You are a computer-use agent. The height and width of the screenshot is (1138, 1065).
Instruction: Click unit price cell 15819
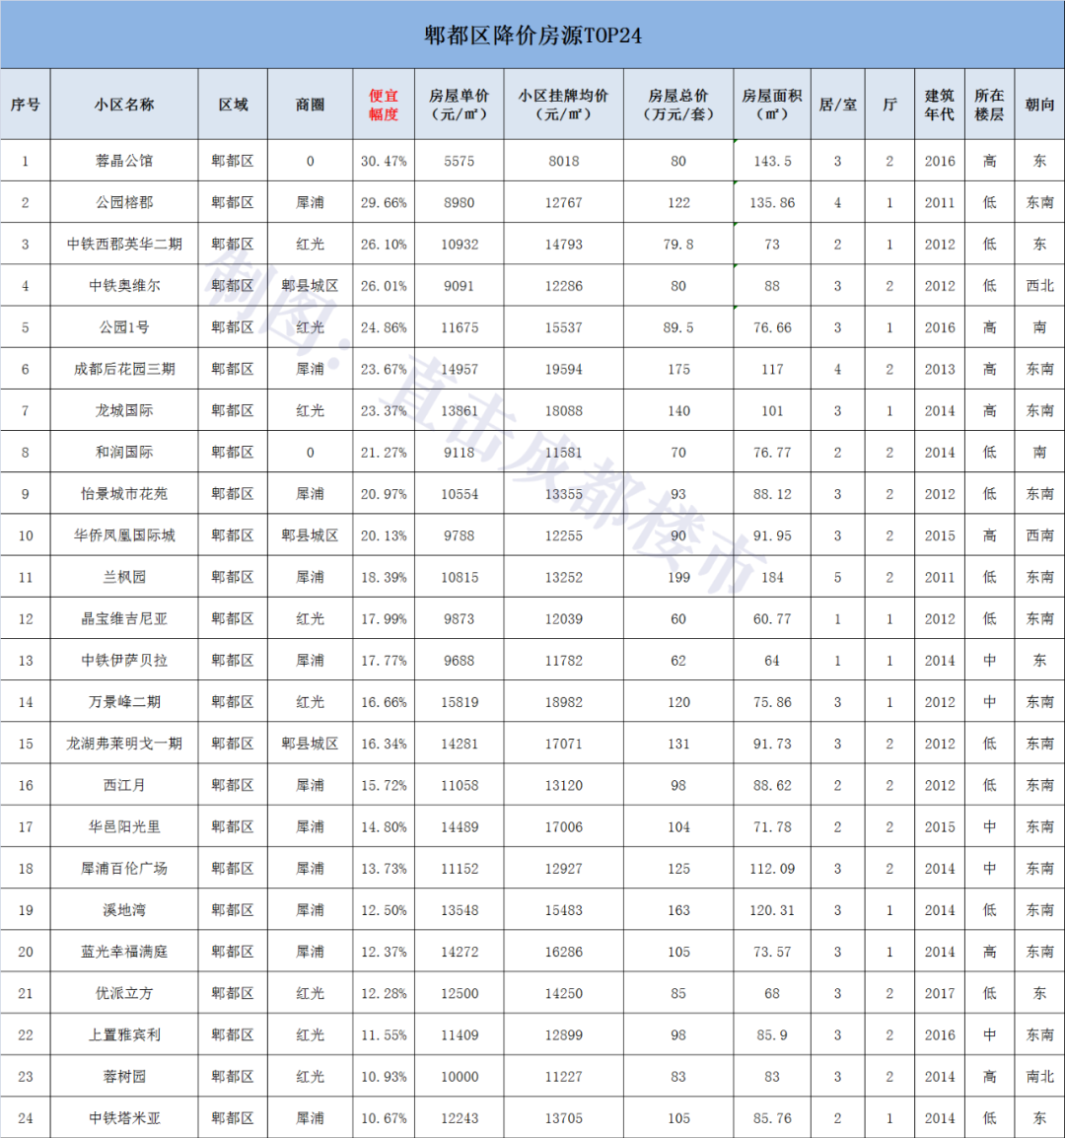[x=459, y=702]
